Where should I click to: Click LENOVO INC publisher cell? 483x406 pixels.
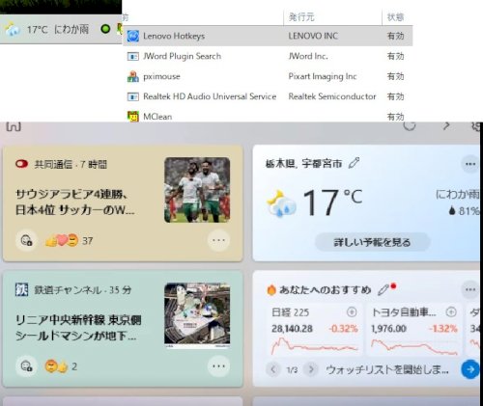pyautogui.click(x=313, y=36)
